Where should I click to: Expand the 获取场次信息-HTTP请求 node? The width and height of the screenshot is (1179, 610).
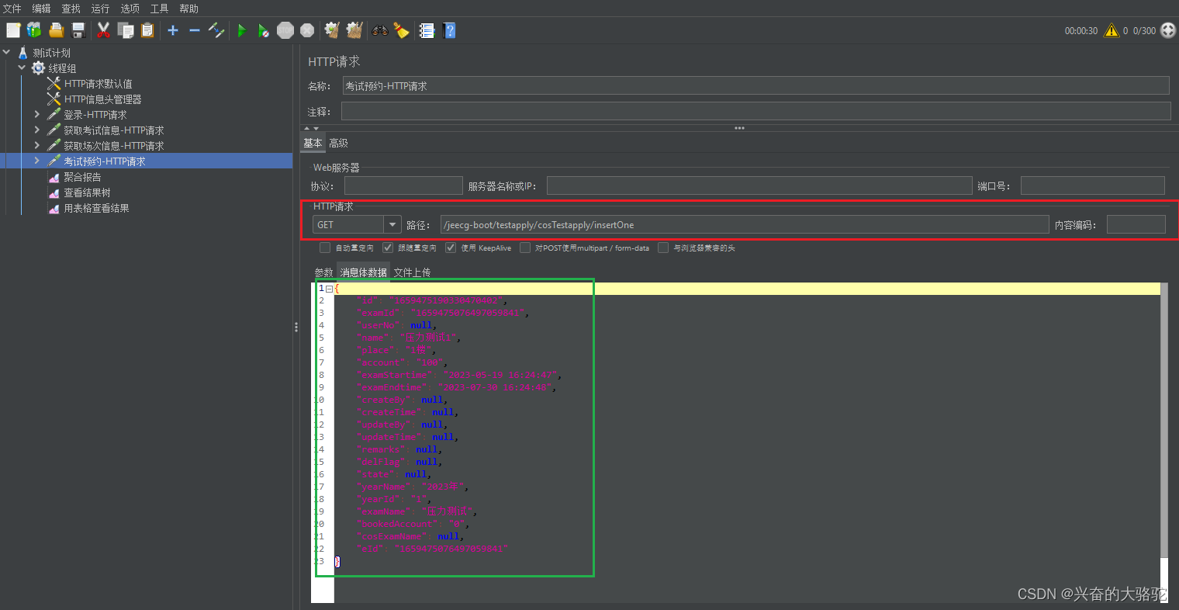(36, 145)
